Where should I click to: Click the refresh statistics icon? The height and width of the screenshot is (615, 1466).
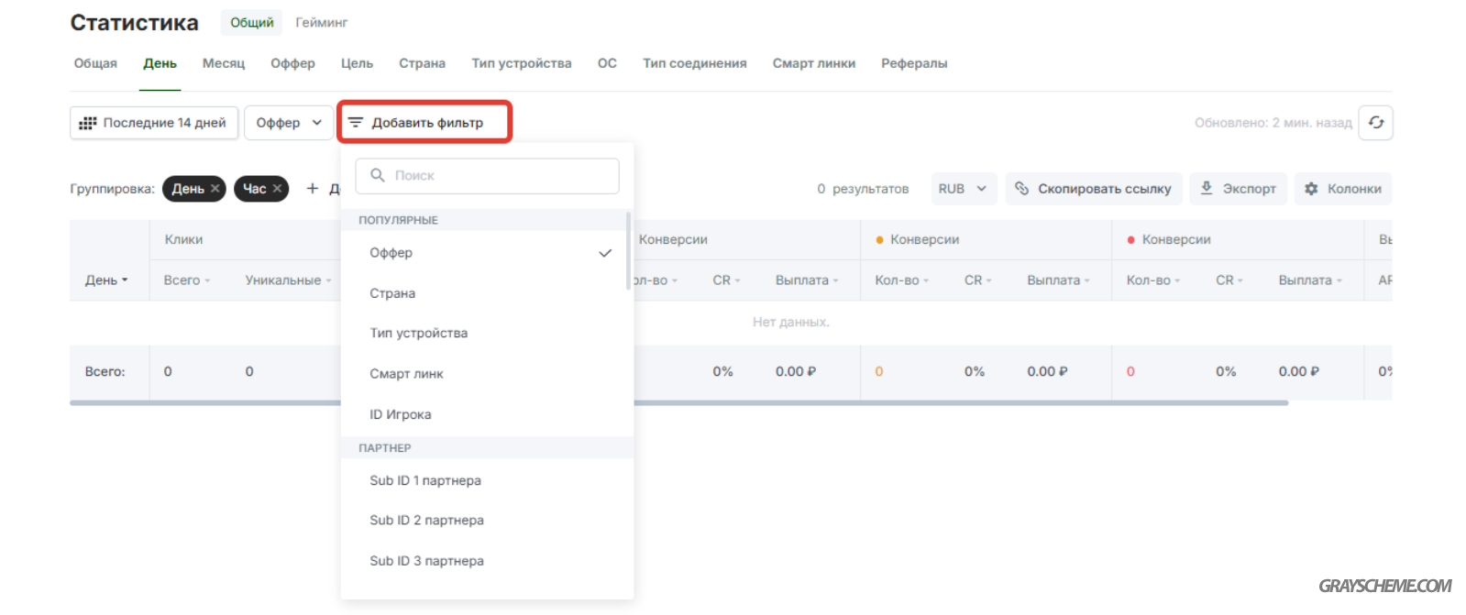(1376, 123)
